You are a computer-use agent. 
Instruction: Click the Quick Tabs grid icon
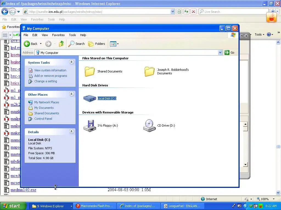pos(5,35)
